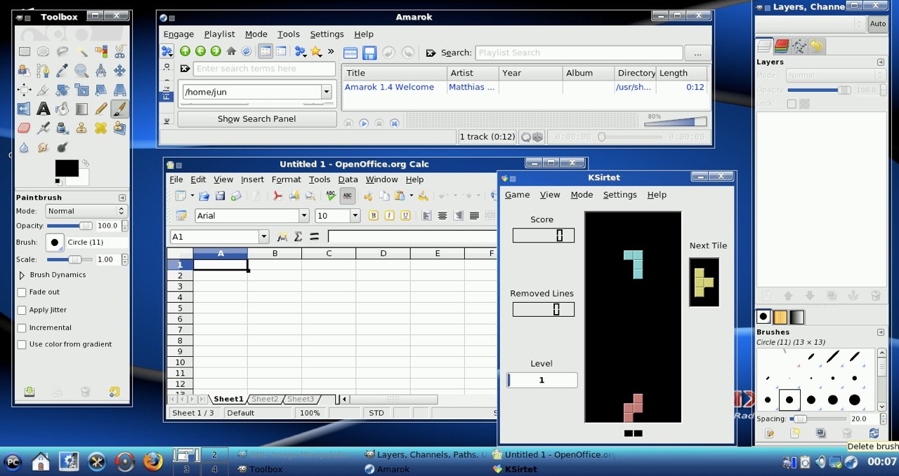
Task: Open the Format menu in Calc
Action: point(286,179)
